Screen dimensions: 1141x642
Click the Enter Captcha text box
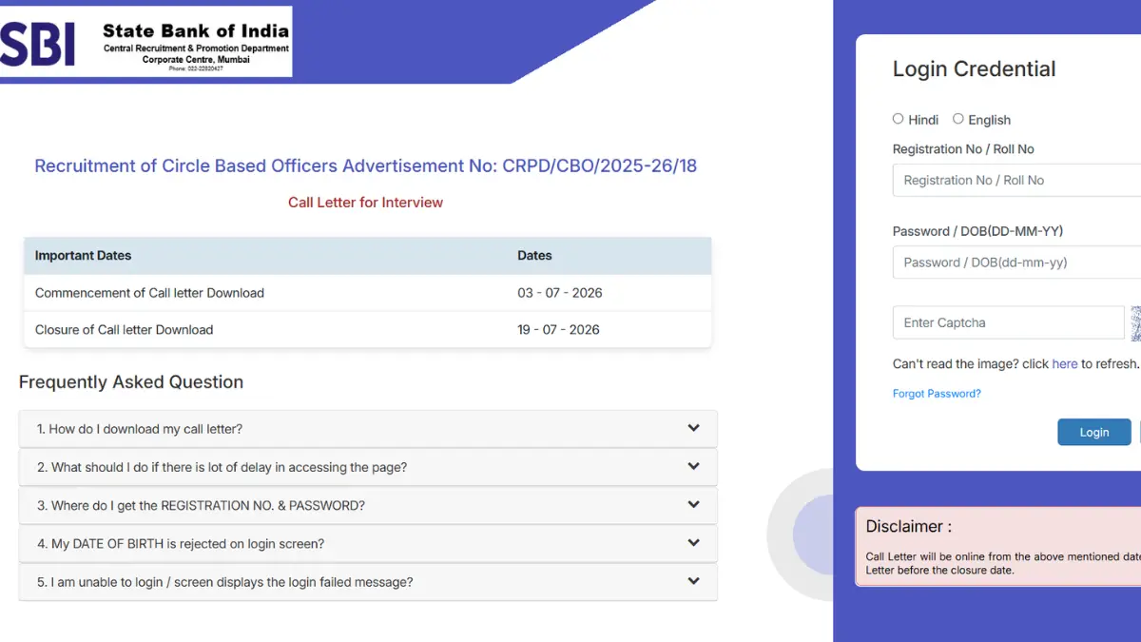pos(1009,322)
